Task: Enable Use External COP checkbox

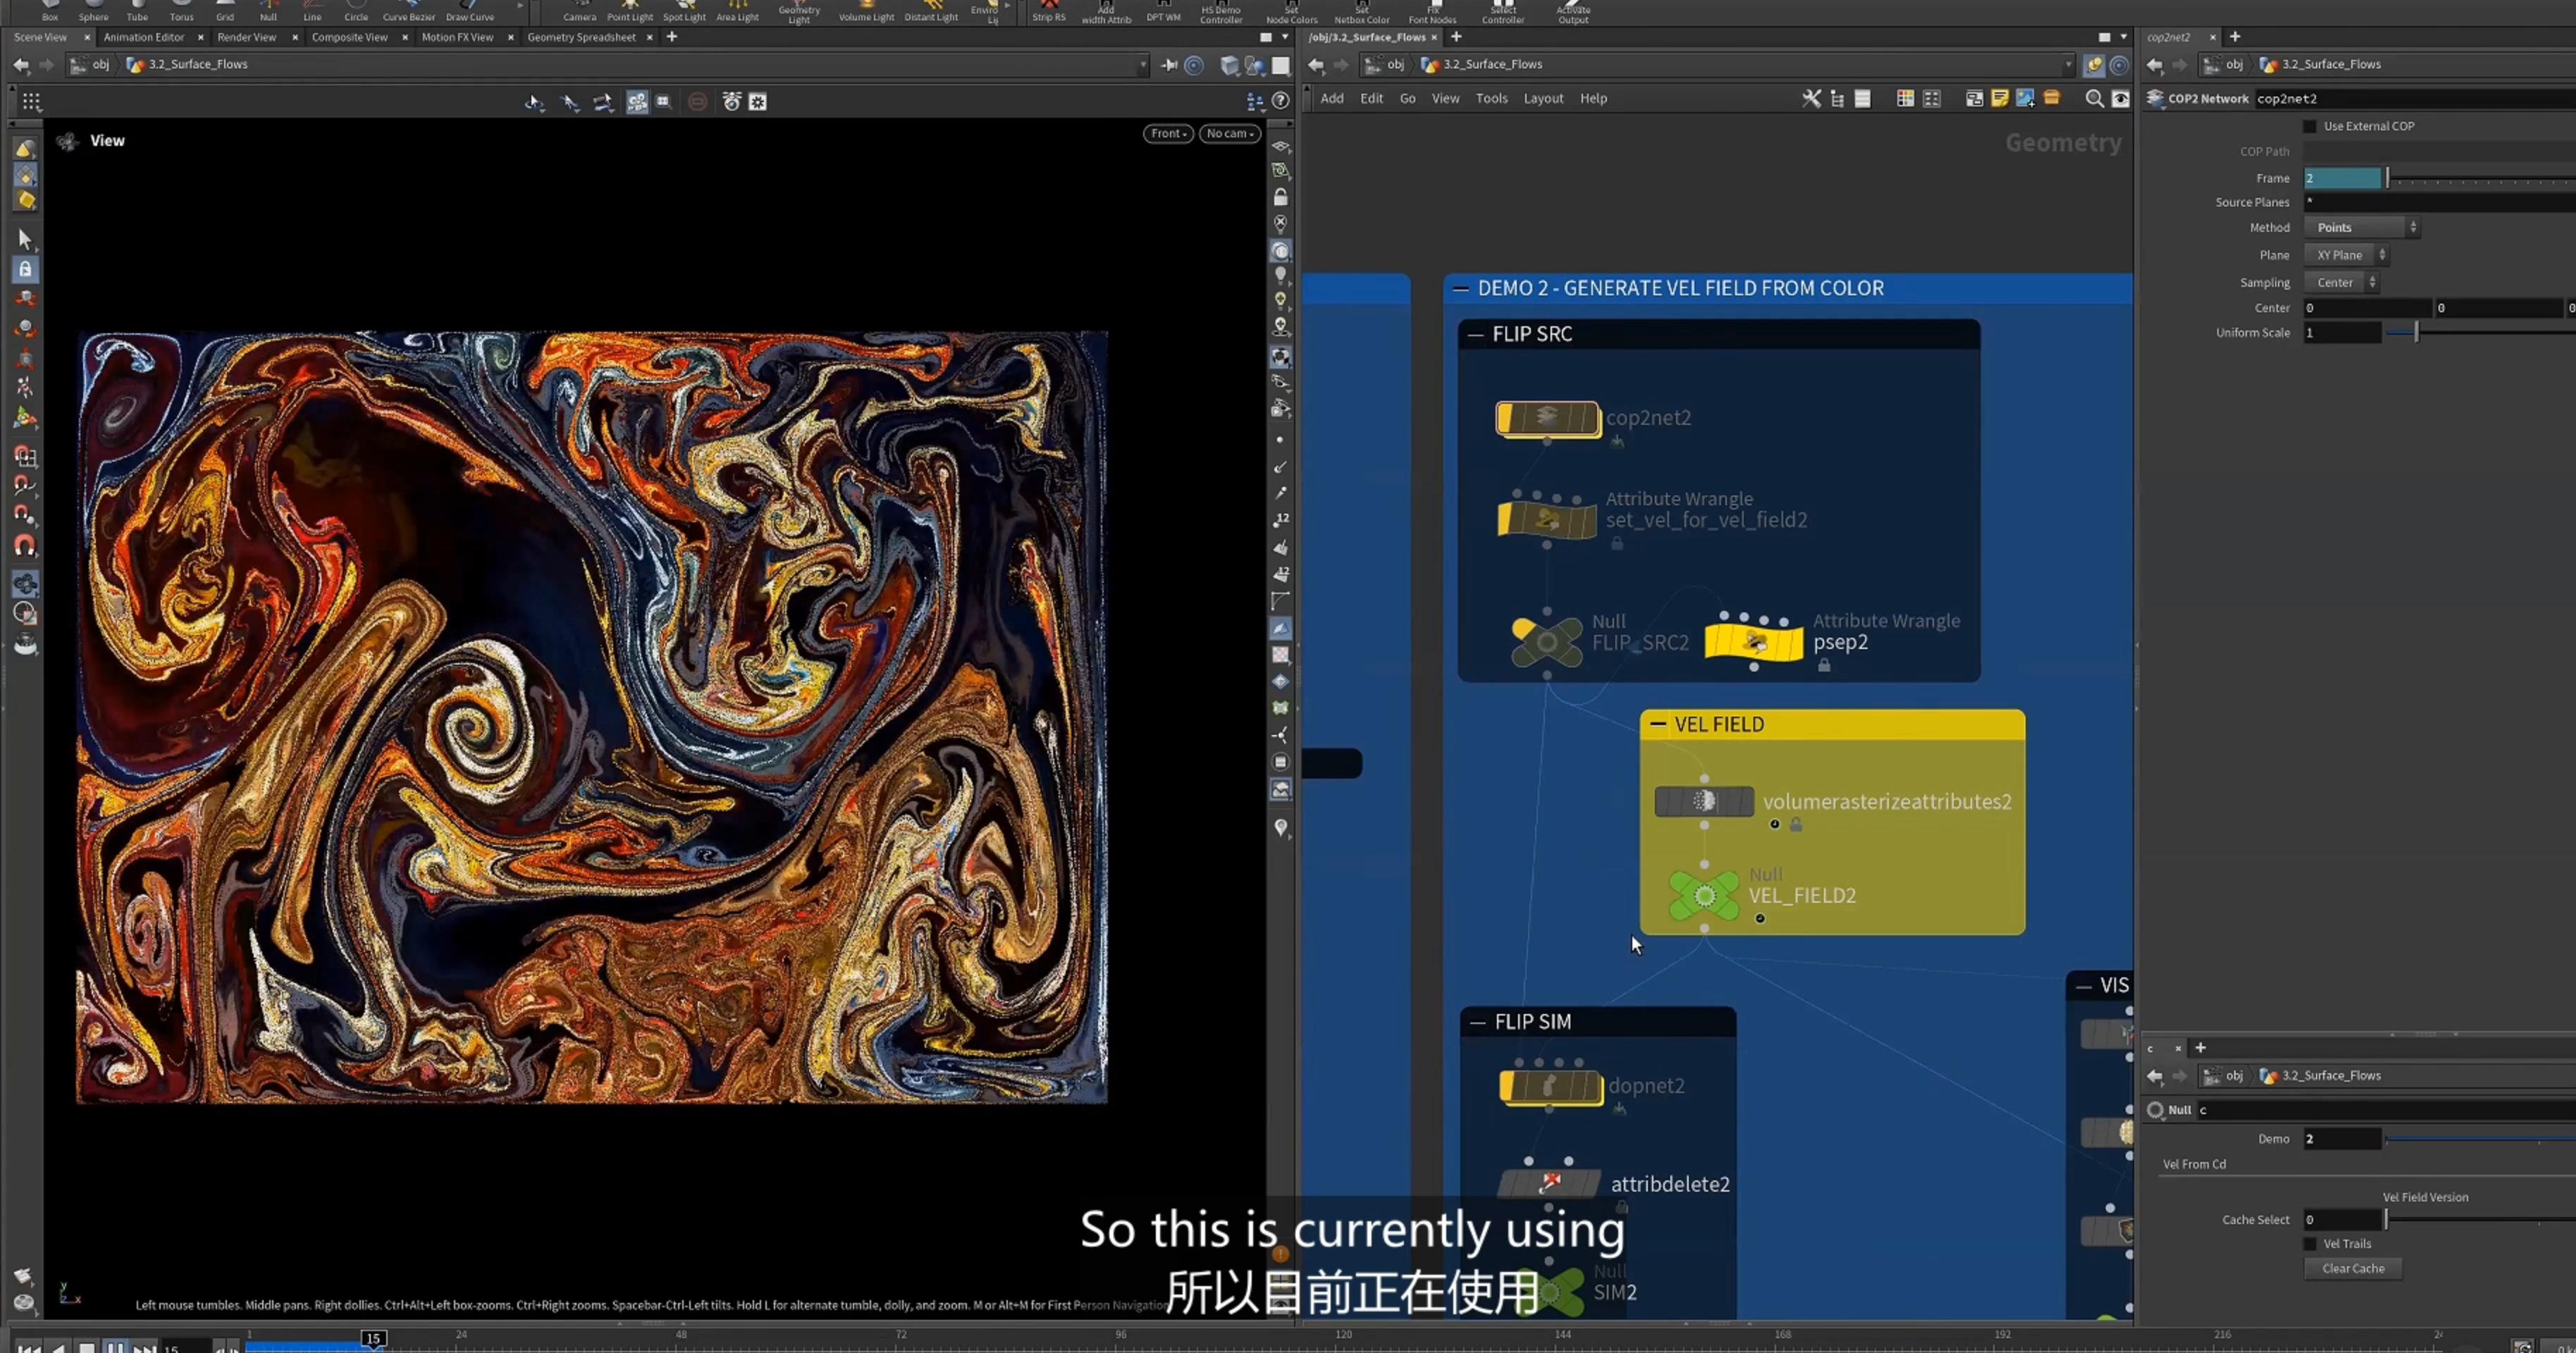Action: click(x=2309, y=126)
